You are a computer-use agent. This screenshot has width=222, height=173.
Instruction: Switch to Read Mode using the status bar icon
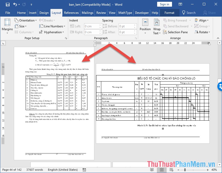(152, 169)
